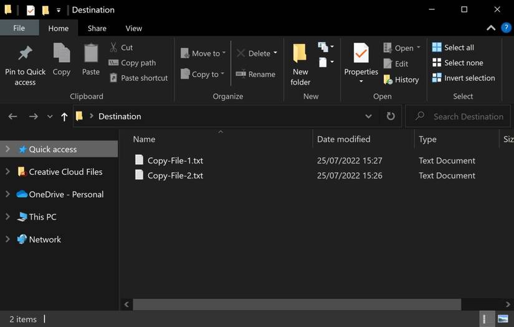Go up one folder level
Image resolution: width=514 pixels, height=327 pixels.
pos(64,116)
